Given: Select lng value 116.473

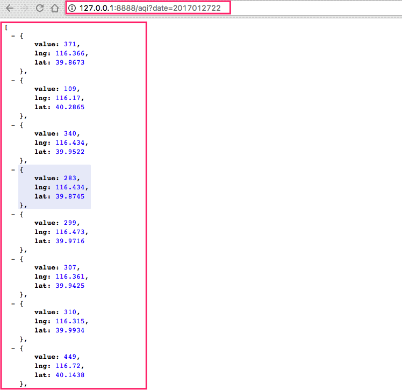Looking at the screenshot, I should 70,232.
